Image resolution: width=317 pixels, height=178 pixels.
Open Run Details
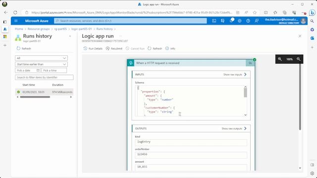93,48
